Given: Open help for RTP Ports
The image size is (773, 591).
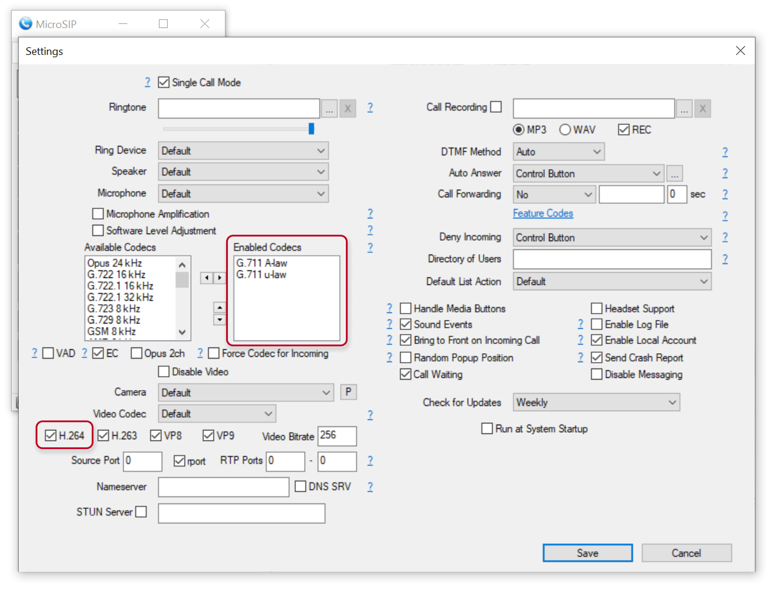Looking at the screenshot, I should tap(370, 460).
